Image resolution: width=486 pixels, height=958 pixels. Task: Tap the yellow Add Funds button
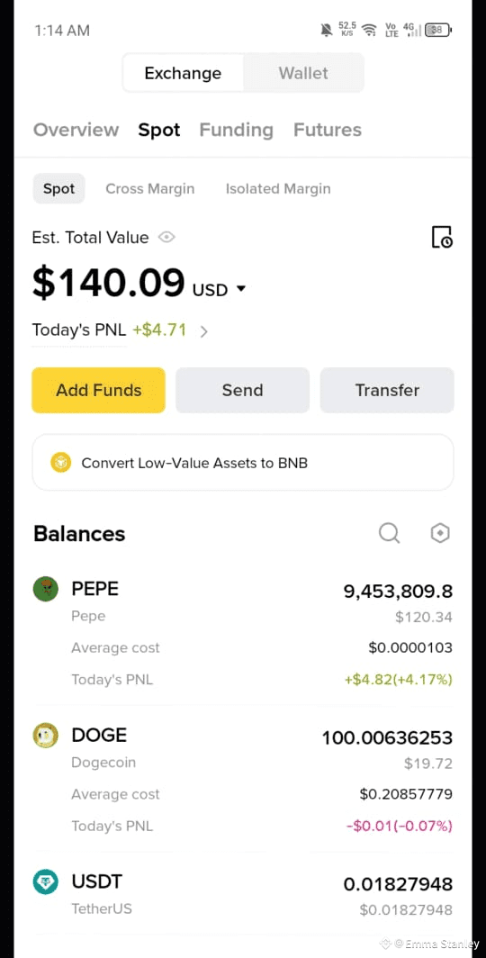point(98,390)
